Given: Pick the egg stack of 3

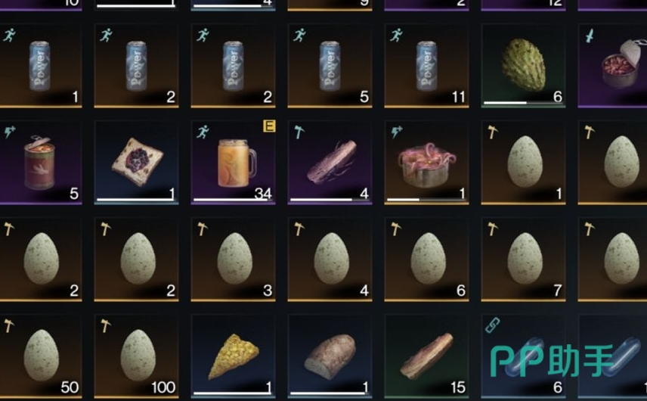Looking at the screenshot, I should coord(233,260).
